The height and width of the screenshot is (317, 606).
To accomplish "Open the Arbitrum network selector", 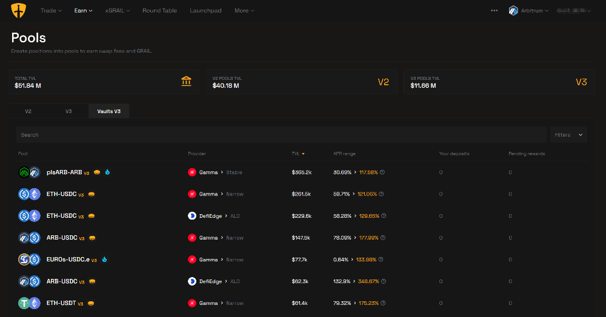I will pos(528,11).
